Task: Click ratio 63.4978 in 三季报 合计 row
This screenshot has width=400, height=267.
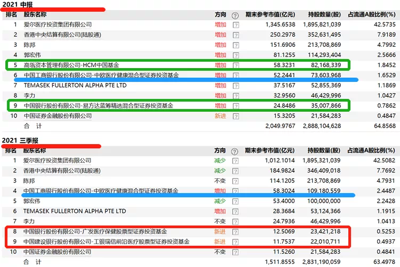Action: 384,262
